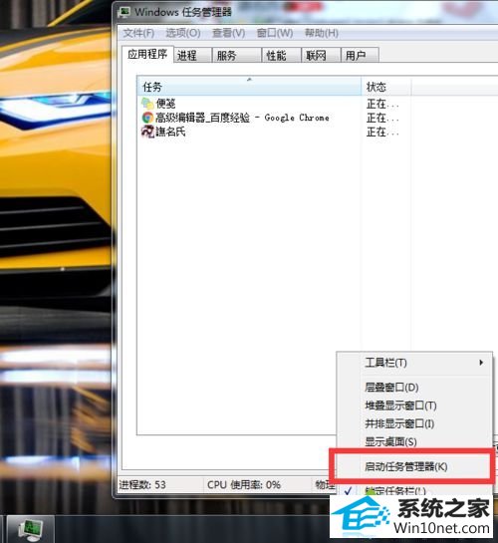Click the Google Chrome icon in task list
498x543 pixels.
pos(147,118)
